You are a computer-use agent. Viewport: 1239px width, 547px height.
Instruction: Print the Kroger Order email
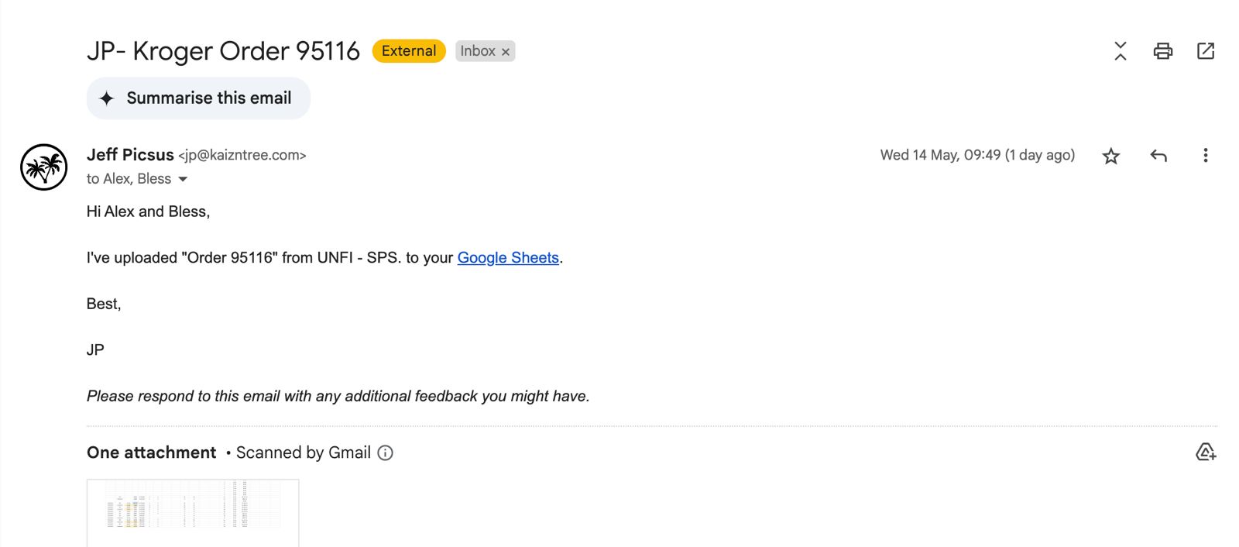click(x=1162, y=51)
